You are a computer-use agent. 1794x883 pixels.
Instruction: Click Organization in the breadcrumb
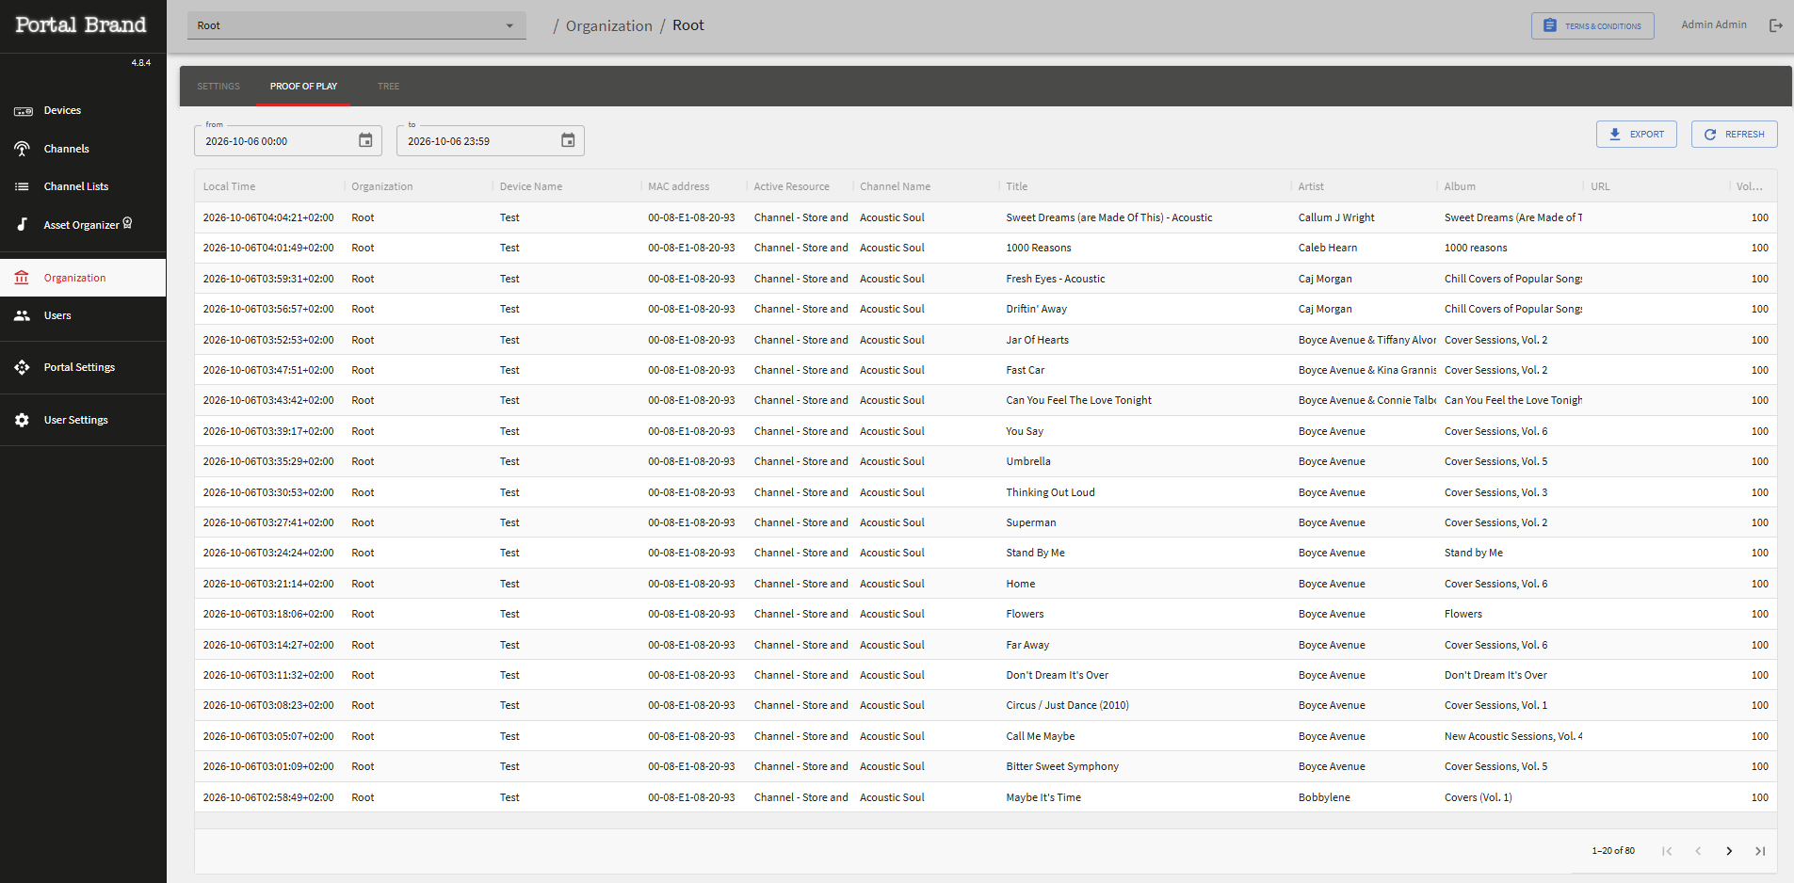click(x=609, y=25)
